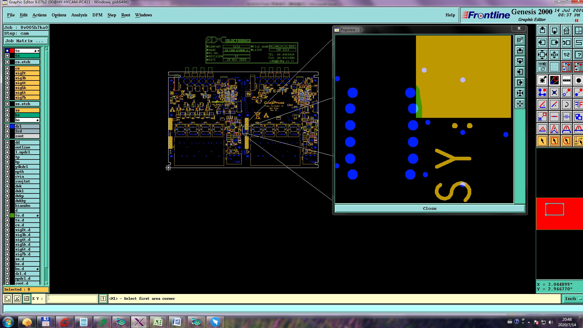Click the XY coordinate input field
This screenshot has height=328, width=583.
point(72,299)
